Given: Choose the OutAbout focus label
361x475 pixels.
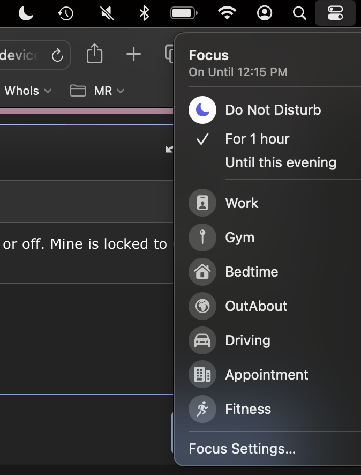Looking at the screenshot, I should tap(256, 306).
